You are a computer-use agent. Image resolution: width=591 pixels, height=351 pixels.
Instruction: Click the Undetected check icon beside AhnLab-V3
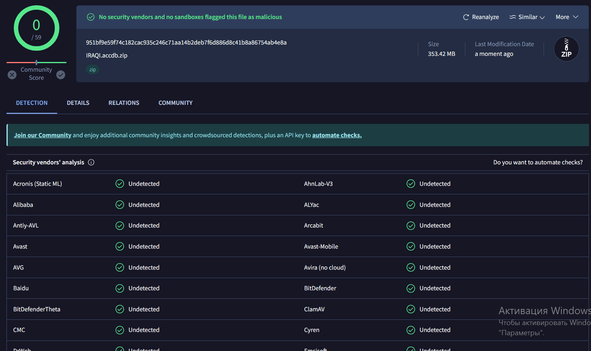tap(411, 183)
